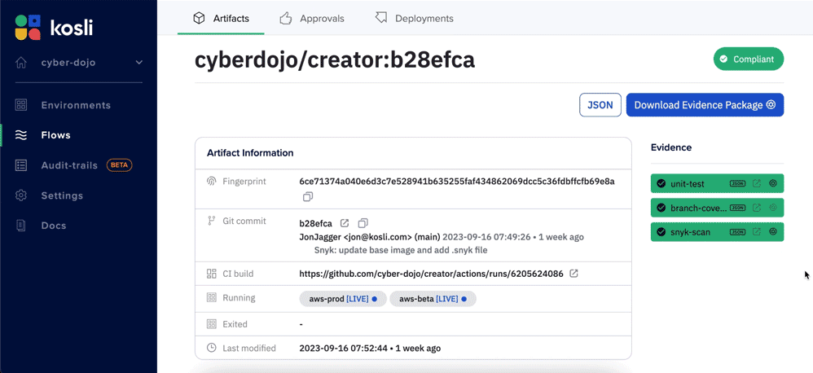Click the gear icon in branch-cove... row

pyautogui.click(x=773, y=207)
